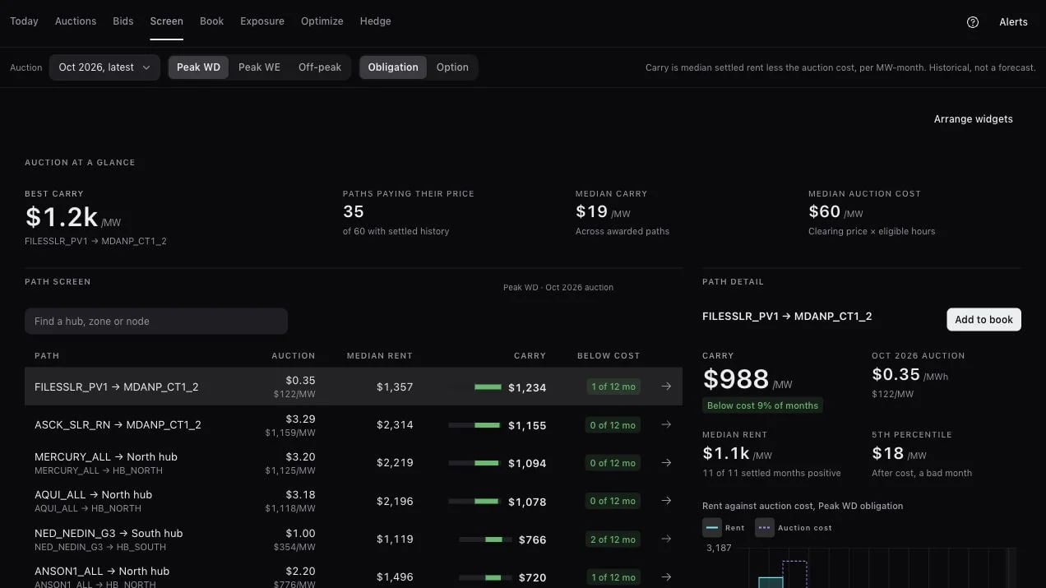Click the 1 of 12 mo badge for FILESSLR_PV1

pos(613,387)
